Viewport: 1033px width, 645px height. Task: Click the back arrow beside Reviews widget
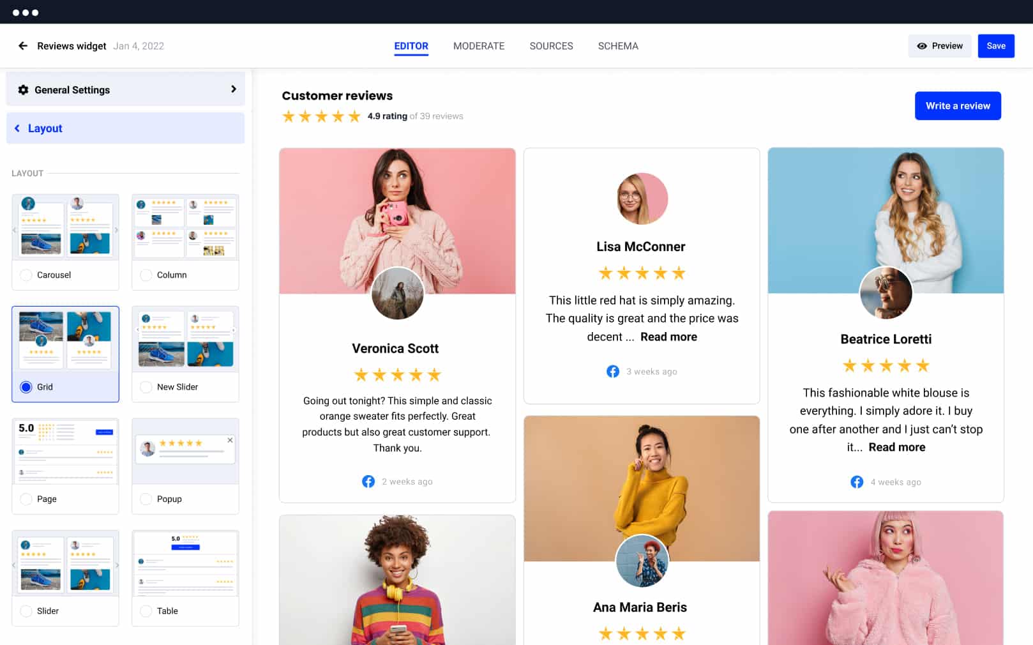[x=23, y=46]
